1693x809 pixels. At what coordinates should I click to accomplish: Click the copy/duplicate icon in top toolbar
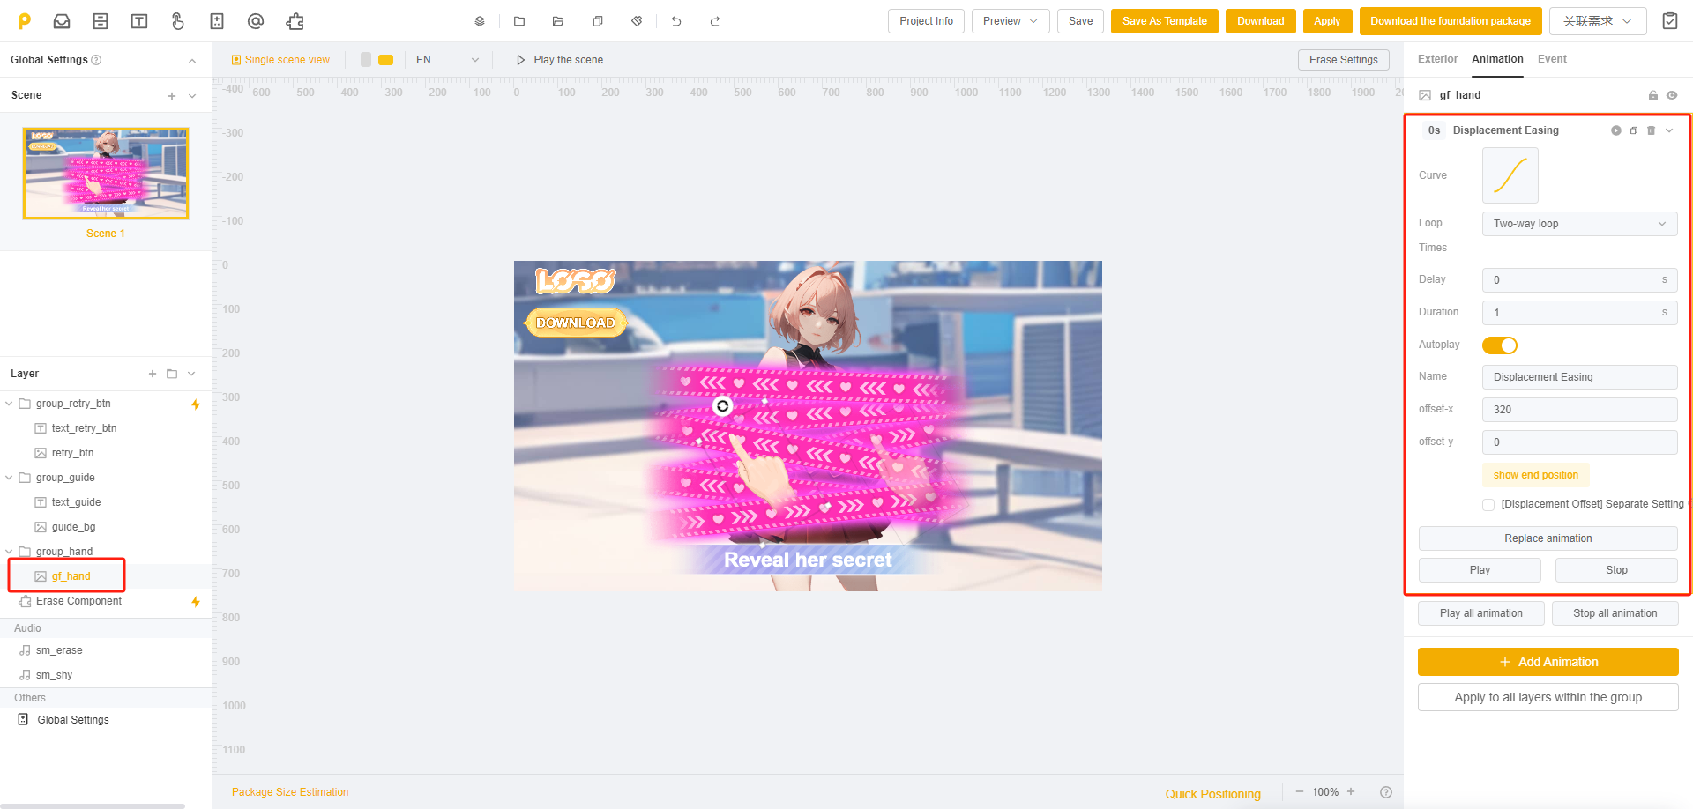[598, 21]
